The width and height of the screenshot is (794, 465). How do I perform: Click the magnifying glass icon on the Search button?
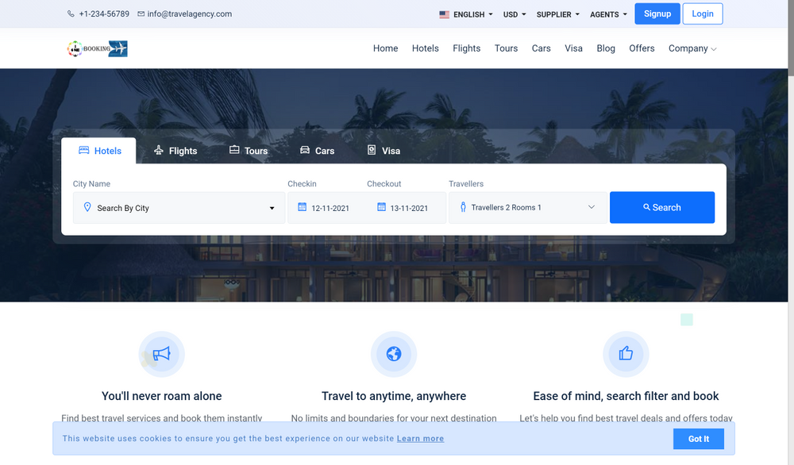[x=645, y=207]
